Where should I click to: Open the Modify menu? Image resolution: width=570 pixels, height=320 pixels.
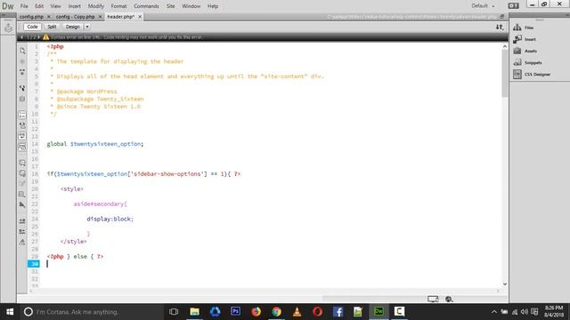pyautogui.click(x=96, y=6)
